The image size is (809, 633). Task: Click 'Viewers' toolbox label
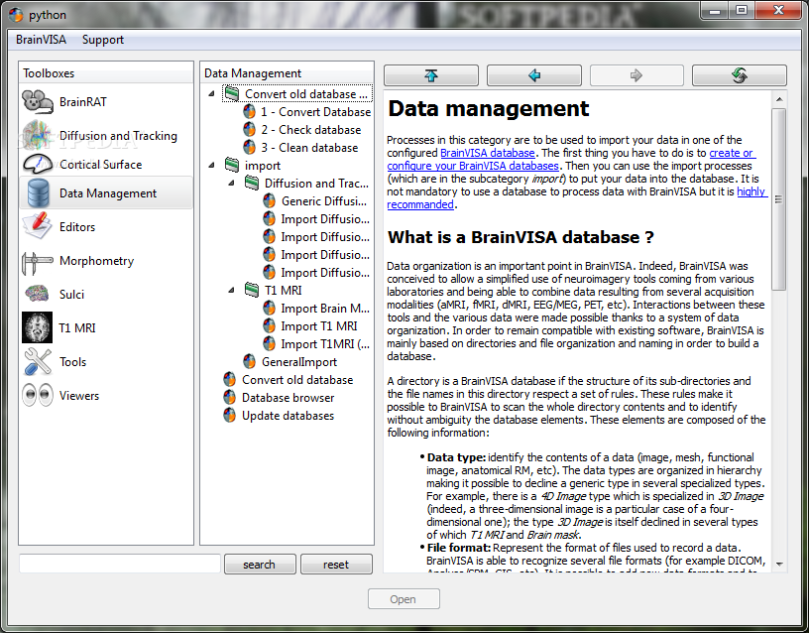point(79,396)
